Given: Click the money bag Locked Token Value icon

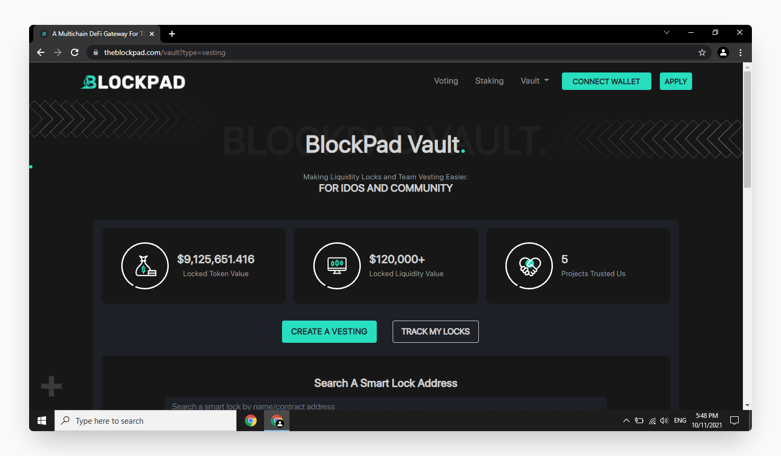Looking at the screenshot, I should tap(145, 266).
